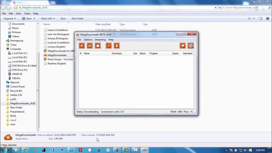272x153 pixels.
Task: Click the 4:58 PM taskbar clock
Action: pyautogui.click(x=261, y=150)
